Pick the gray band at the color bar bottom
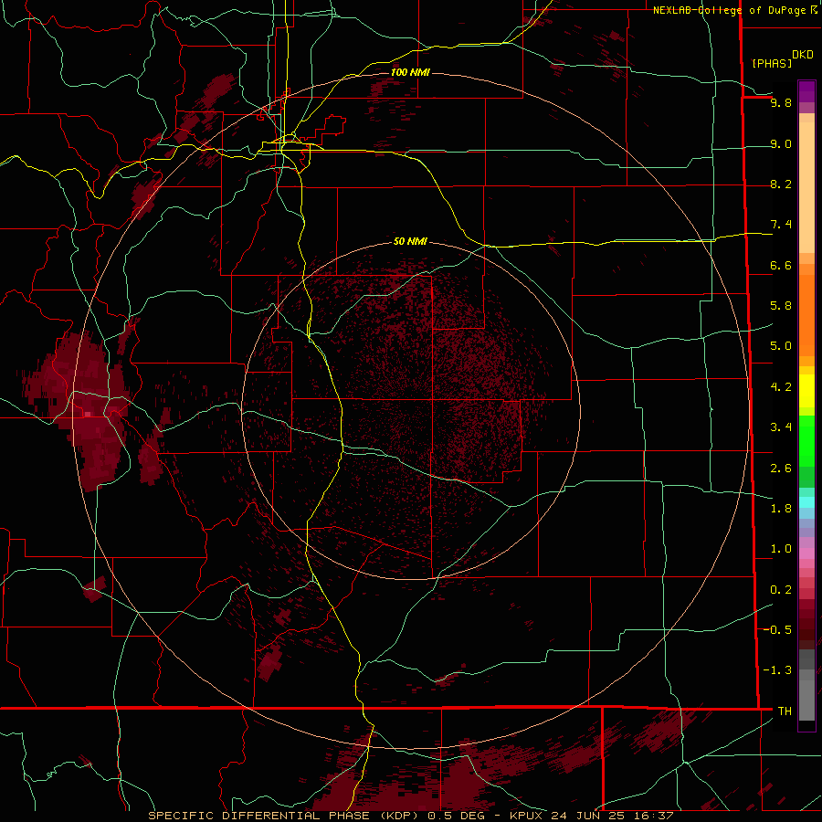Image resolution: width=822 pixels, height=822 pixels. [806, 695]
